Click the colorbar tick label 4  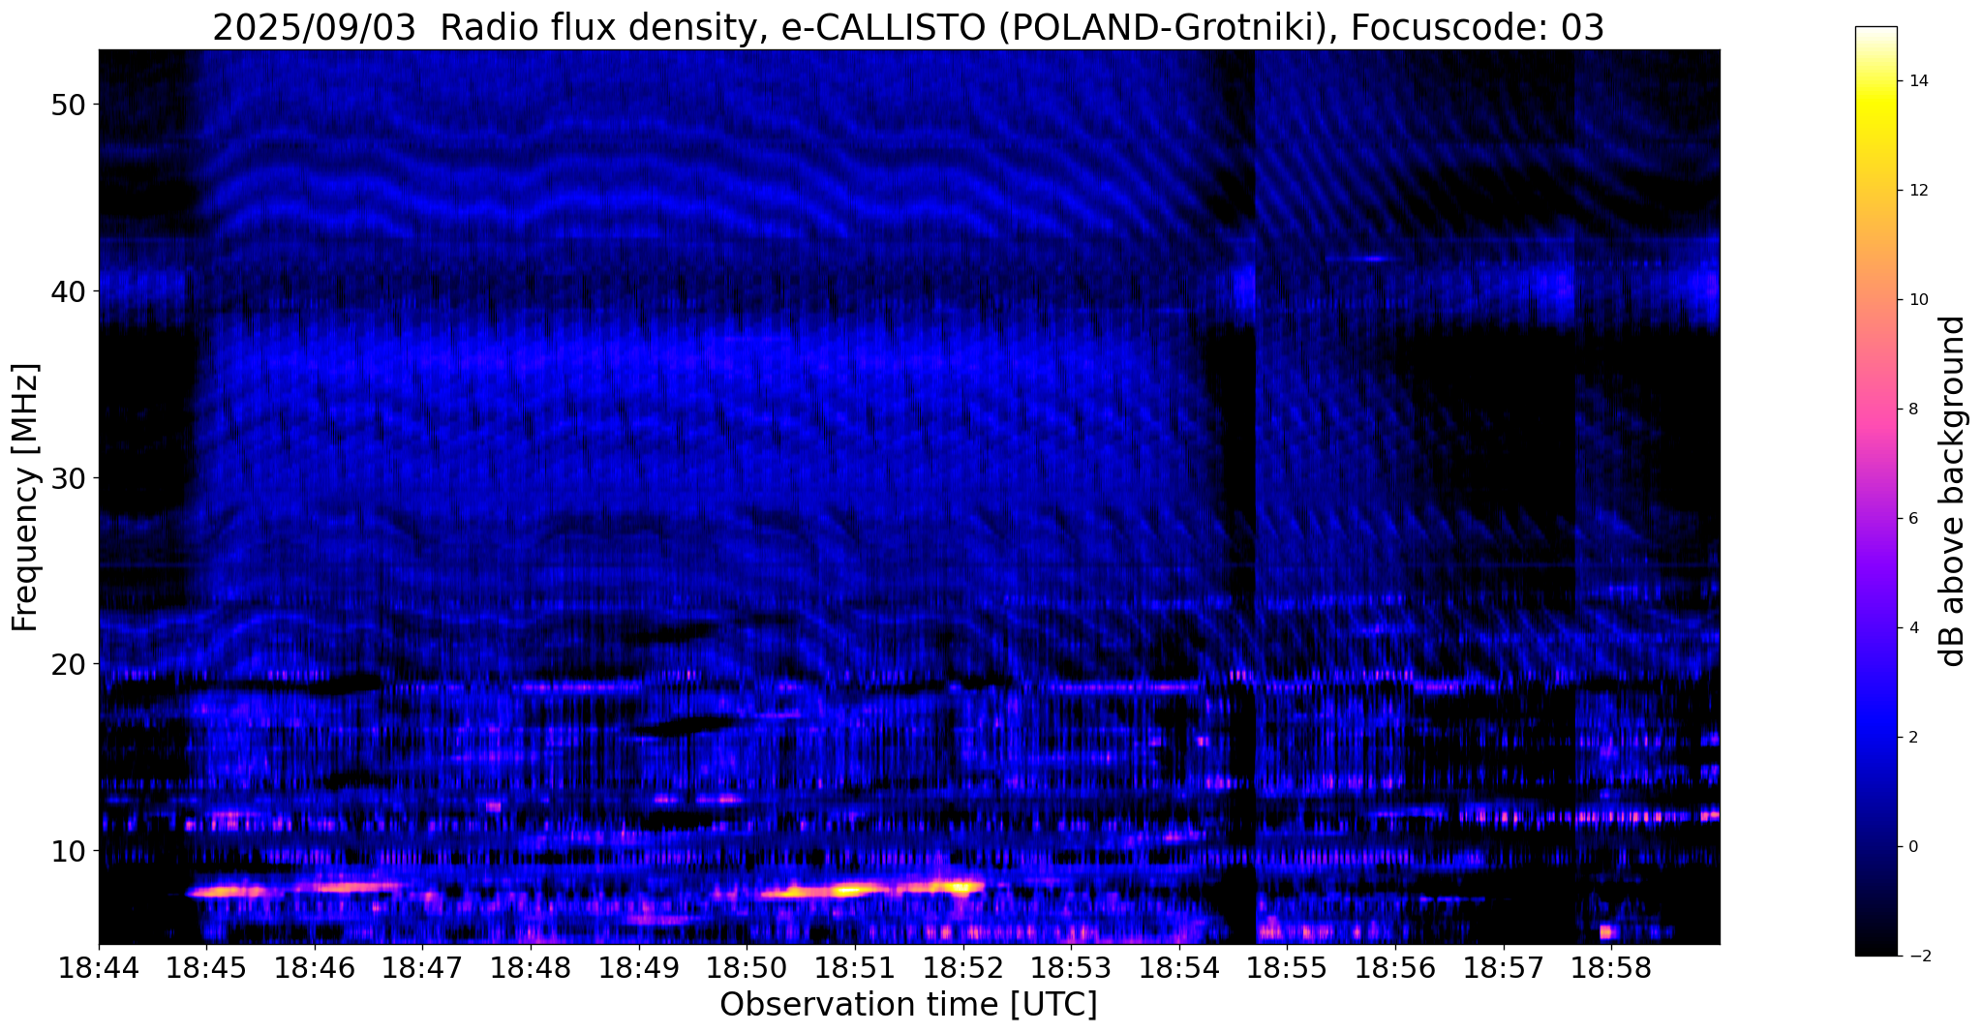point(1913,628)
